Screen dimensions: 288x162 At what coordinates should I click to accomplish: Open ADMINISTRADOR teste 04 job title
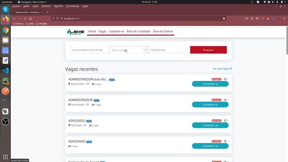coord(88,79)
